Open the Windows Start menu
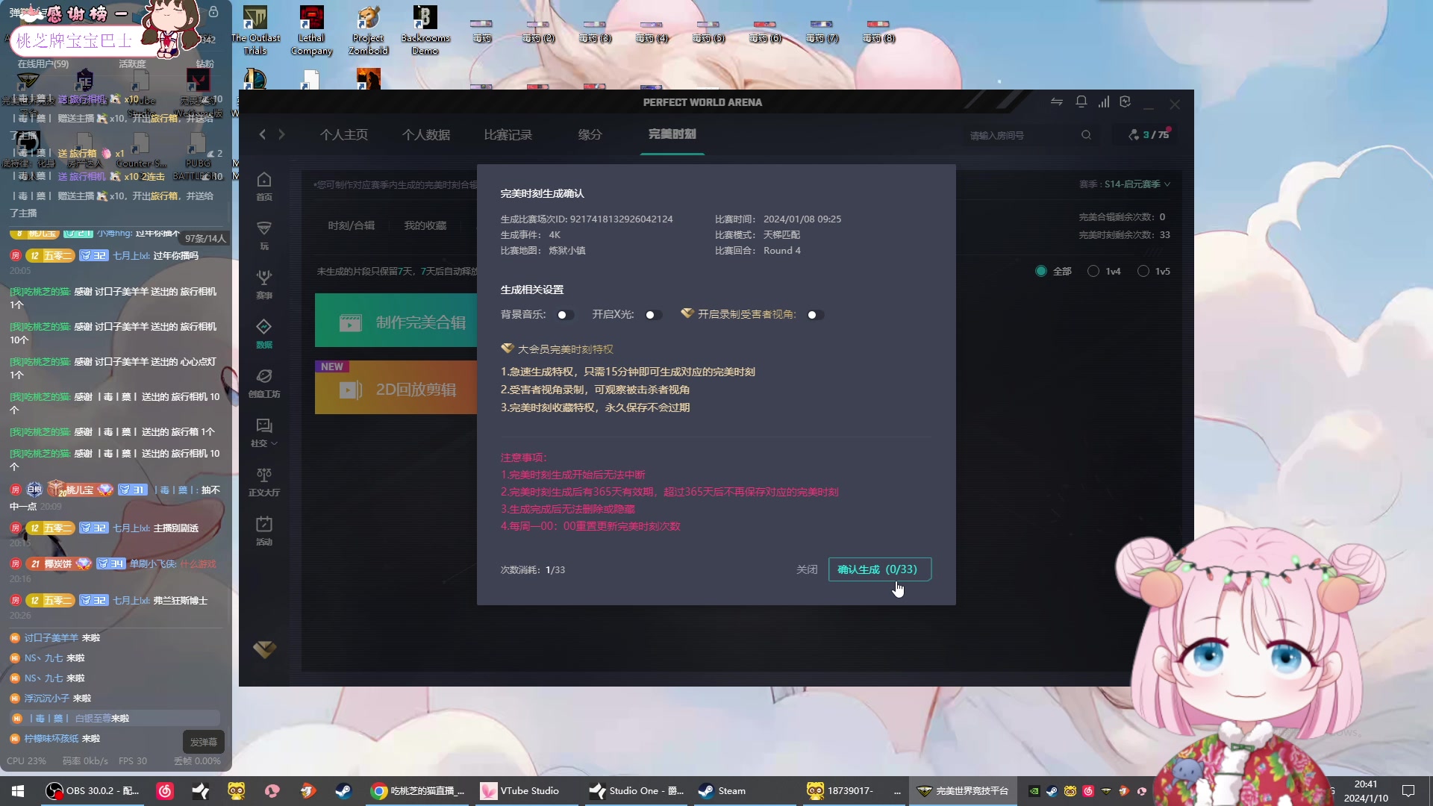 pos(18,790)
